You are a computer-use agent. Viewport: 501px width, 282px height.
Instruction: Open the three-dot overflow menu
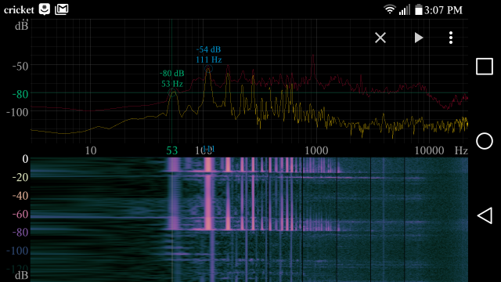451,38
